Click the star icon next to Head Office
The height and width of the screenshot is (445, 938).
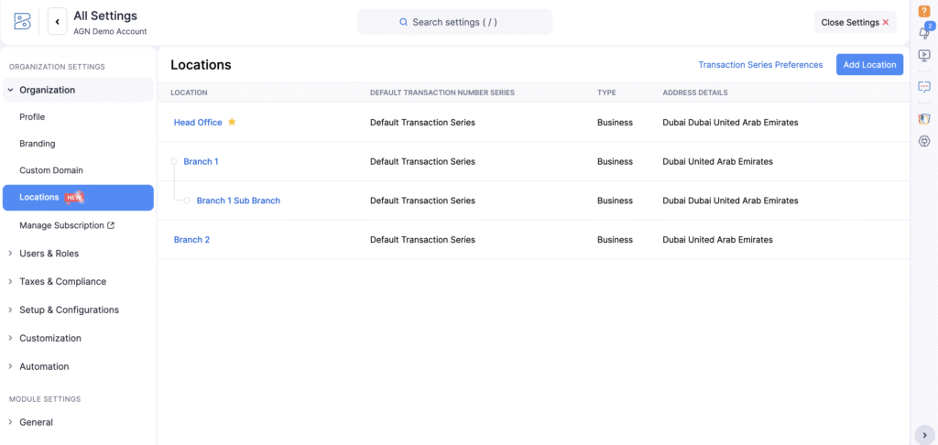(x=232, y=122)
